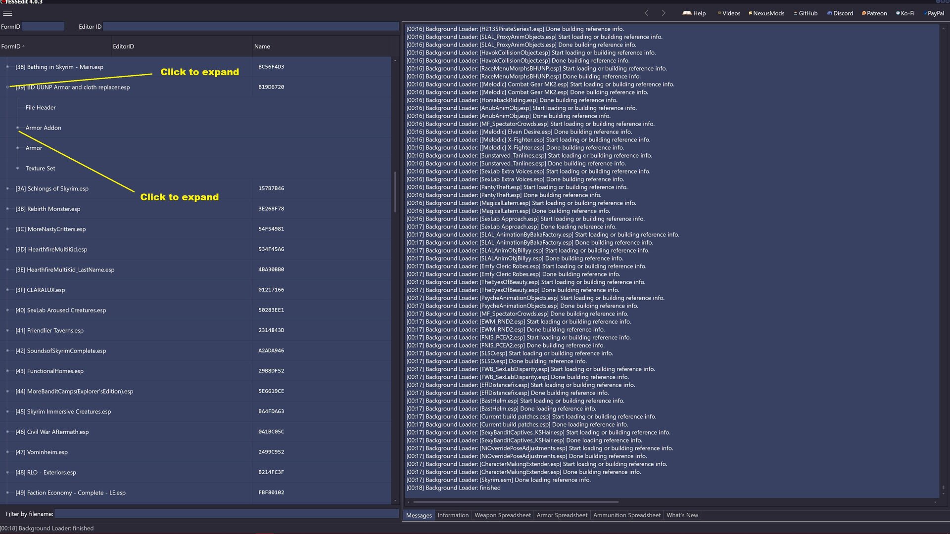Open the Ammunition Spreadsheet tab
The width and height of the screenshot is (950, 534).
click(x=626, y=515)
